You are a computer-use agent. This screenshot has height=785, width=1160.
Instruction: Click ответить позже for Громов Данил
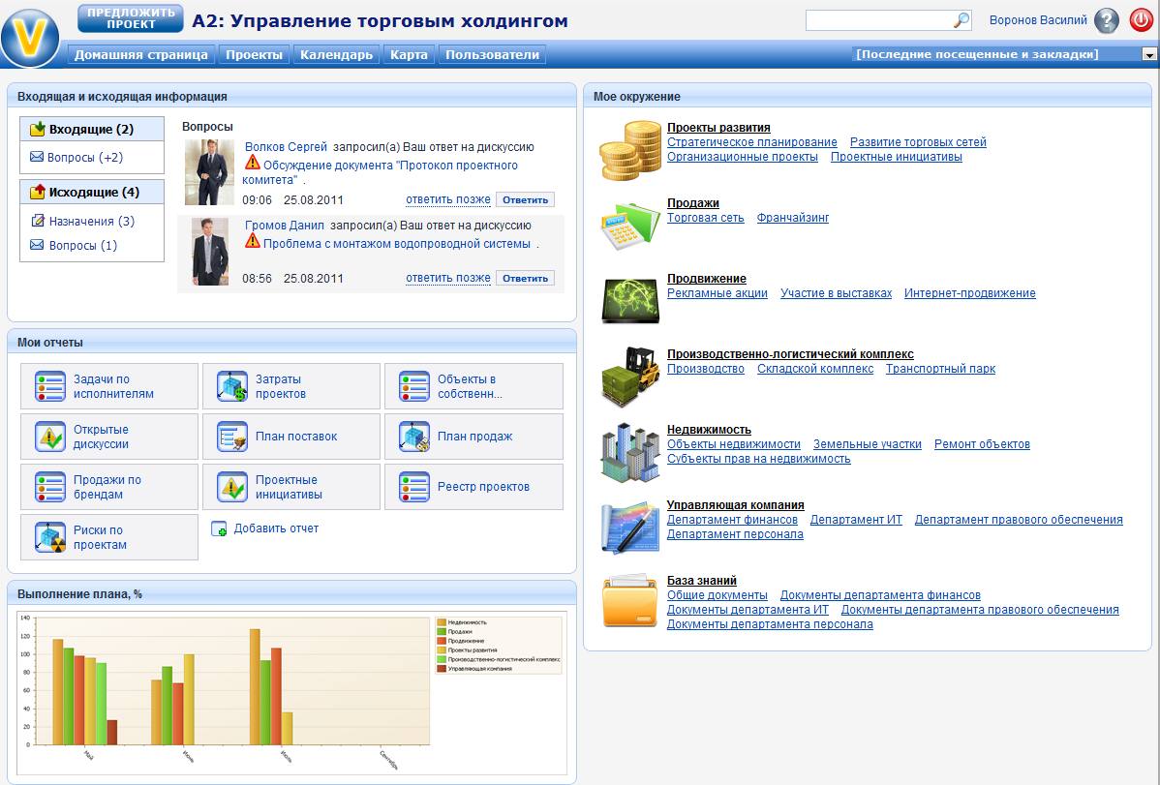448,278
